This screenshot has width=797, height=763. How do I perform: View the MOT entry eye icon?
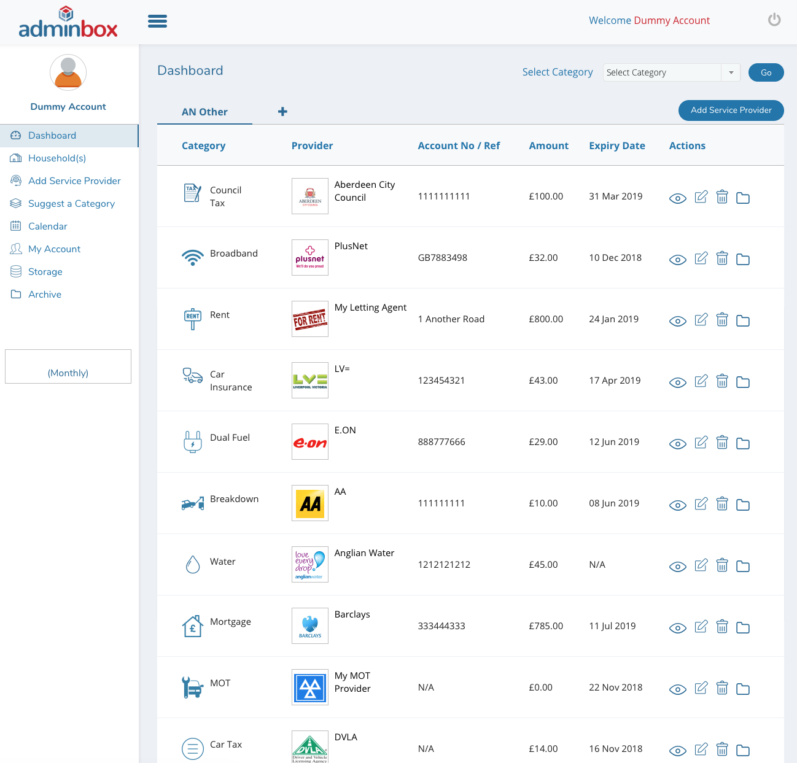(677, 689)
